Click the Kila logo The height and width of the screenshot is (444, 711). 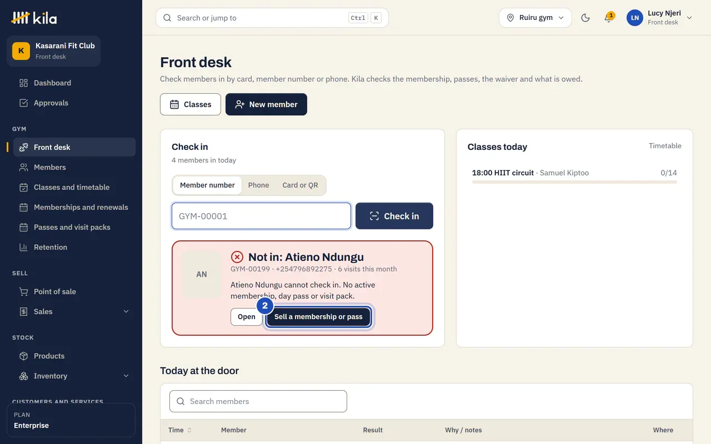click(x=34, y=18)
